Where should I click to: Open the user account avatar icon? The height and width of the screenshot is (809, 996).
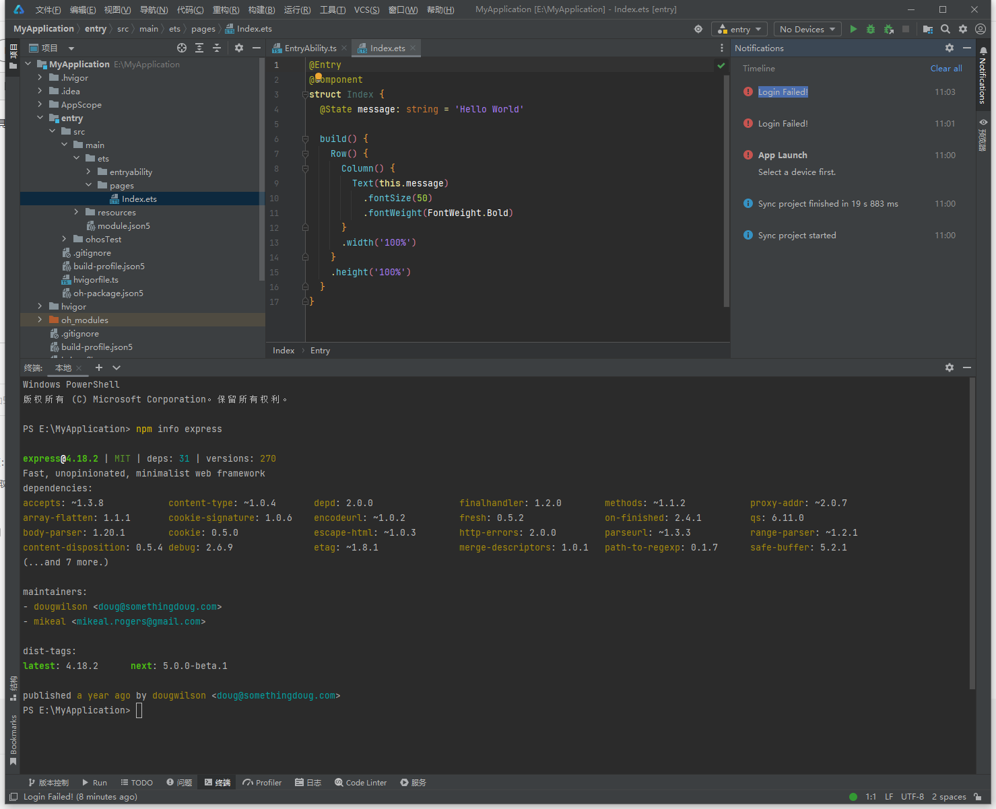pyautogui.click(x=981, y=29)
